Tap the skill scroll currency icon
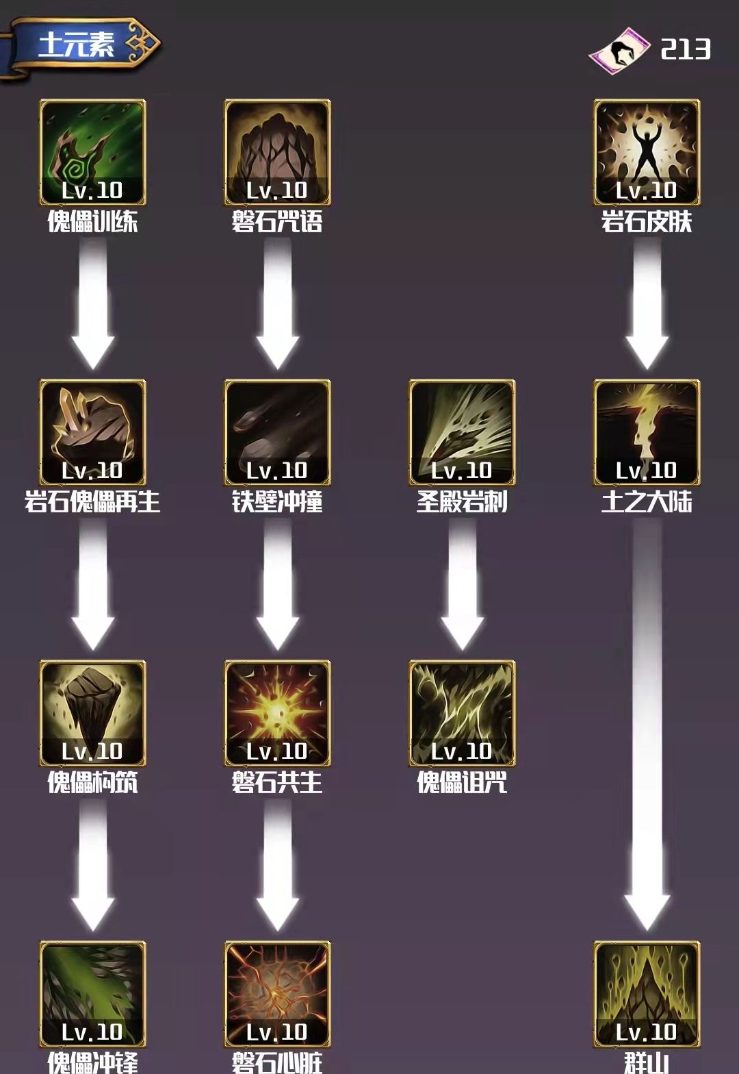This screenshot has height=1074, width=739. pos(620,50)
